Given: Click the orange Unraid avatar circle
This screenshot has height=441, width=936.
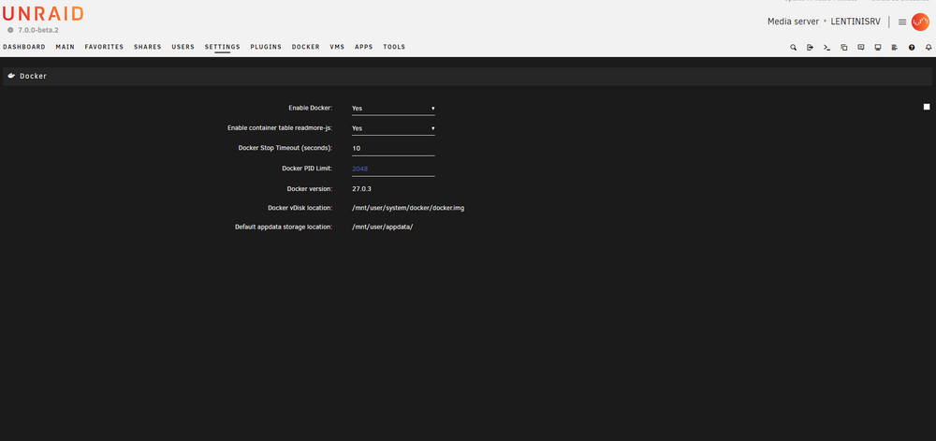Looking at the screenshot, I should (x=920, y=22).
